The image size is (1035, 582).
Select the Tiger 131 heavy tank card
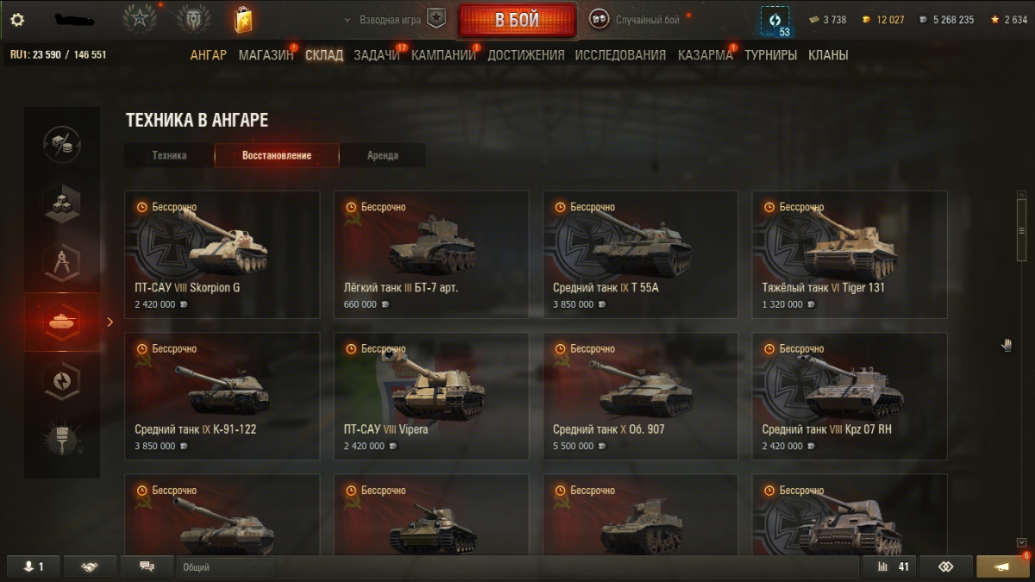tap(850, 254)
